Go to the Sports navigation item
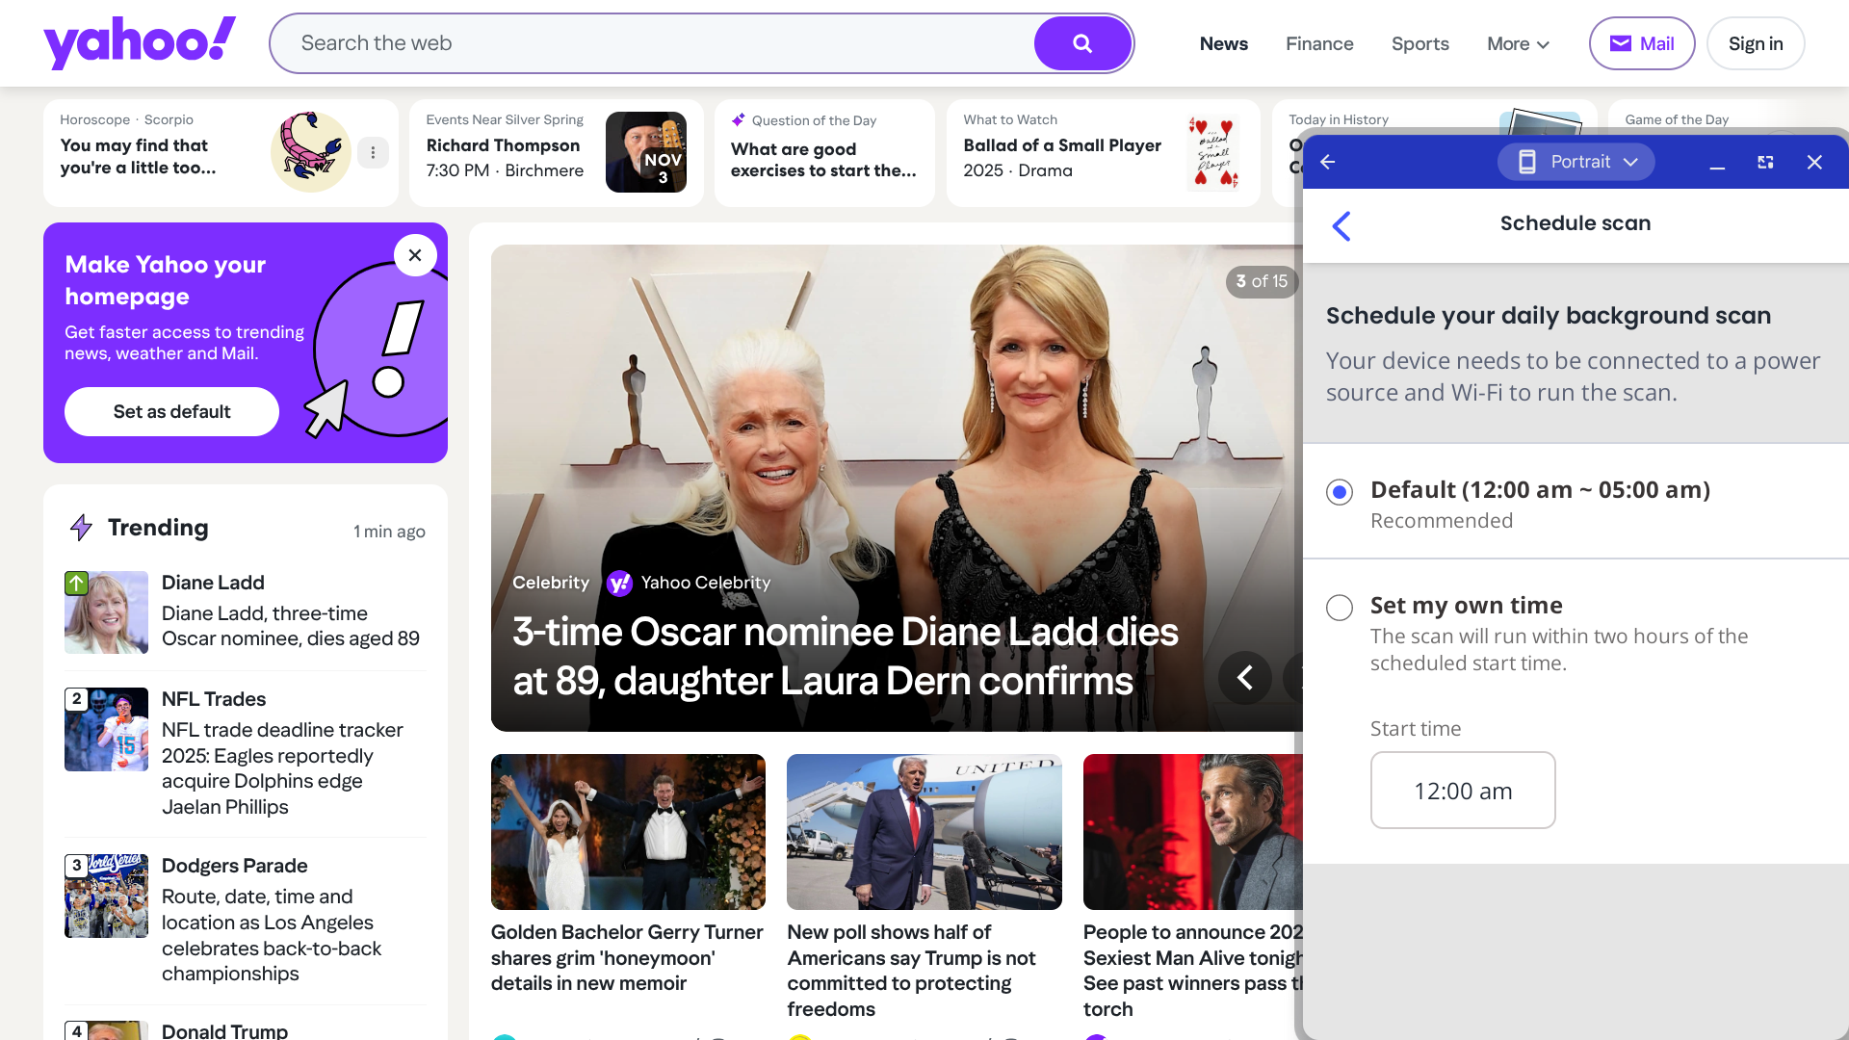 (x=1419, y=43)
